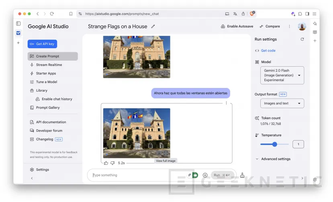Click the share icon in address bar
This screenshot has width=333, height=202.
coord(243,14)
